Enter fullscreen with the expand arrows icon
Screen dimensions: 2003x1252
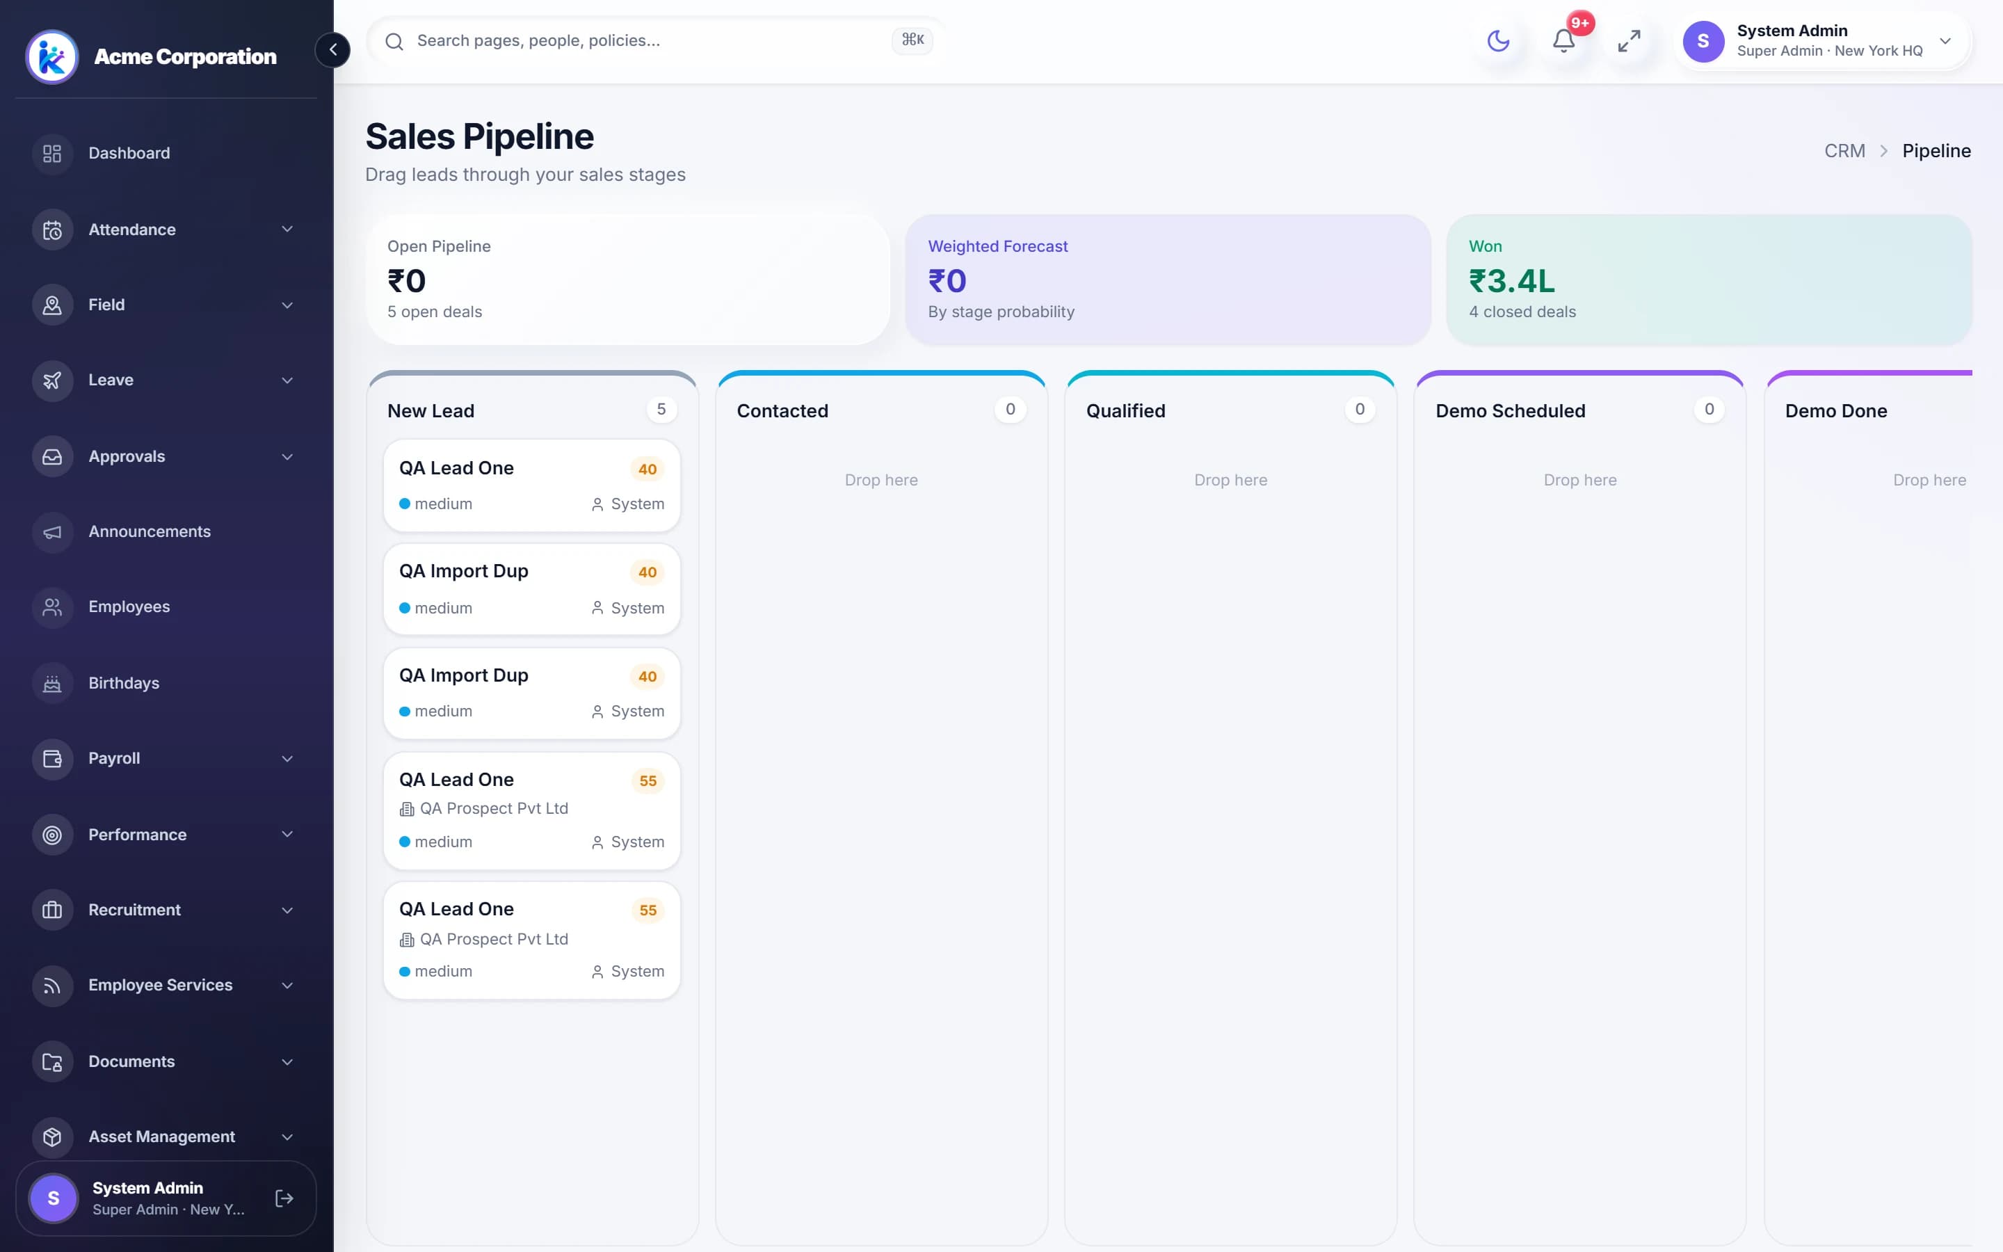1629,40
